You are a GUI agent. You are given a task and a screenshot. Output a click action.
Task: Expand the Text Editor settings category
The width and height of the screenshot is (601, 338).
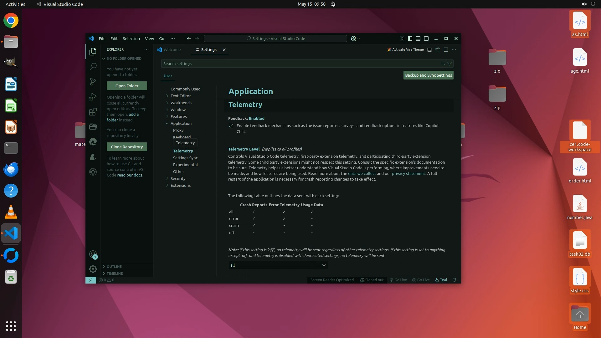click(180, 96)
